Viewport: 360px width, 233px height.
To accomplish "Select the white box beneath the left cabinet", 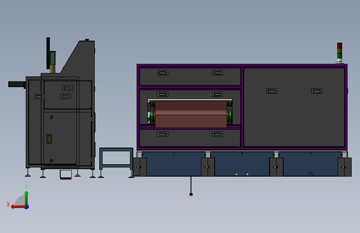I will [x=66, y=174].
